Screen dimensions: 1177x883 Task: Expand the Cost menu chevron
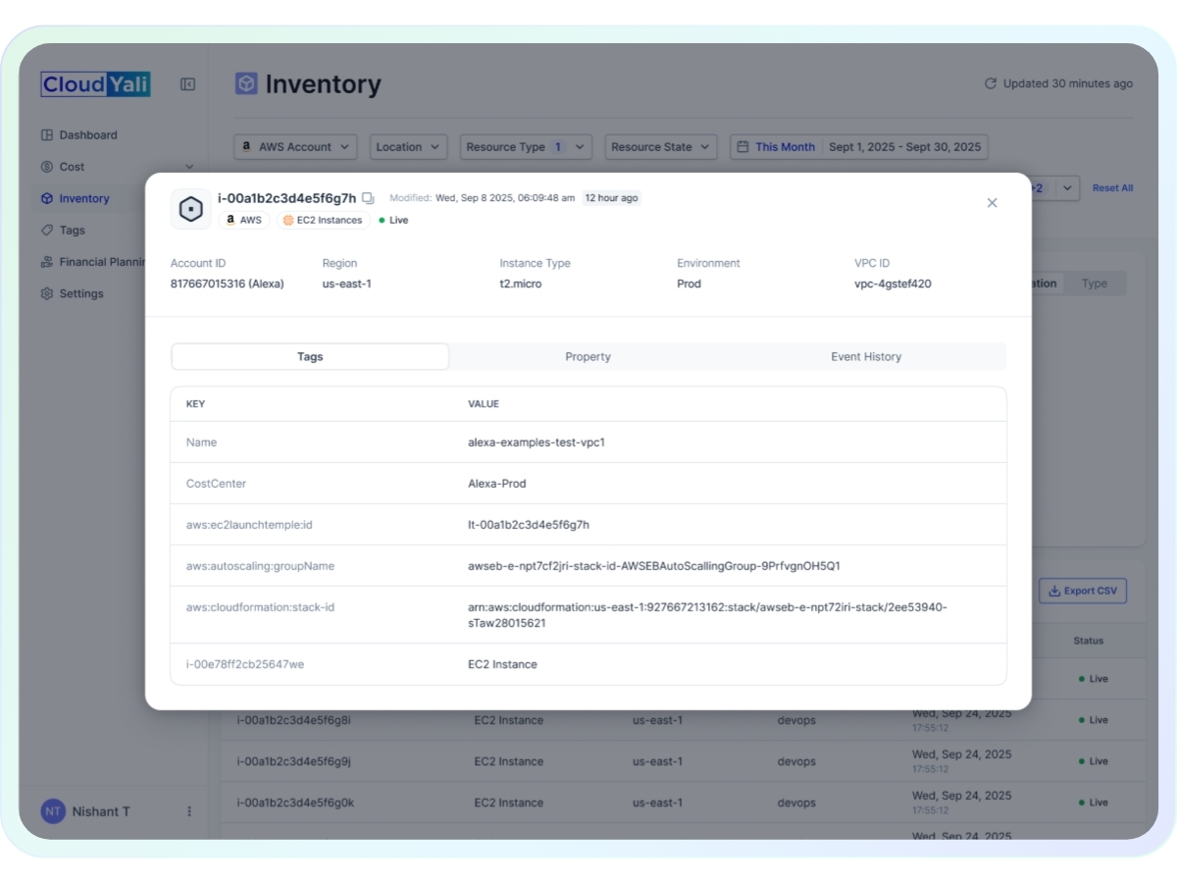[189, 167]
